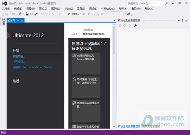The width and height of the screenshot is (190, 135).
Task: Click the Undo toolbar icon
Action: coord(53,14)
